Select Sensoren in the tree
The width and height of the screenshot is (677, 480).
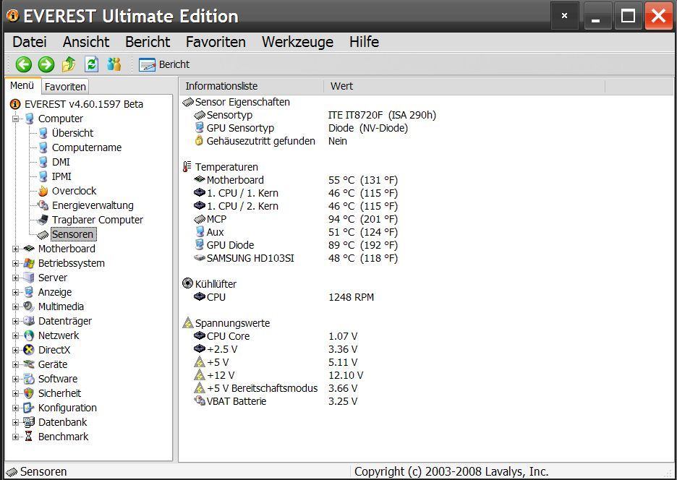[72, 234]
